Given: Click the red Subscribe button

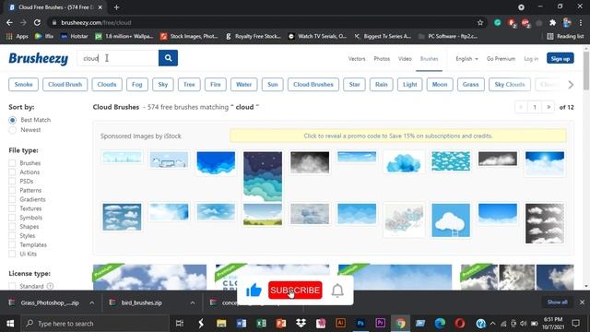Looking at the screenshot, I should [x=295, y=290].
